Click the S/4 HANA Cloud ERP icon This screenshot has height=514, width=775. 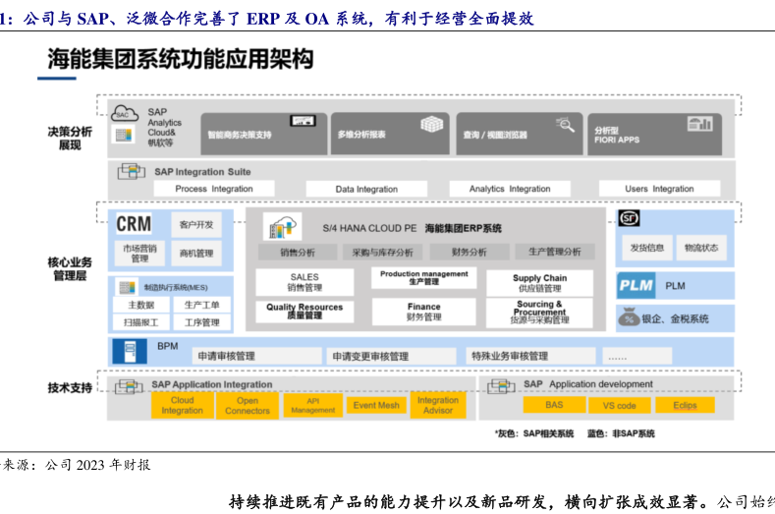(x=282, y=228)
